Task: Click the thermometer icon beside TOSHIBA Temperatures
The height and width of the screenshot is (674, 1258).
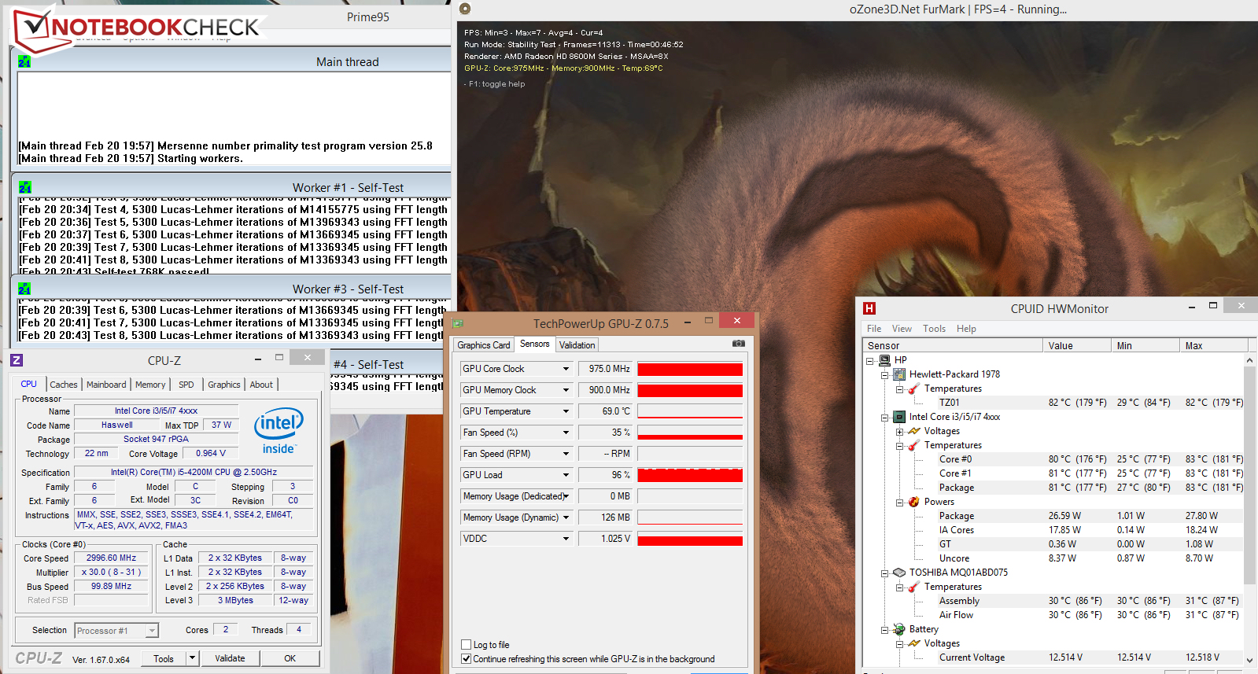Action: pyautogui.click(x=913, y=587)
